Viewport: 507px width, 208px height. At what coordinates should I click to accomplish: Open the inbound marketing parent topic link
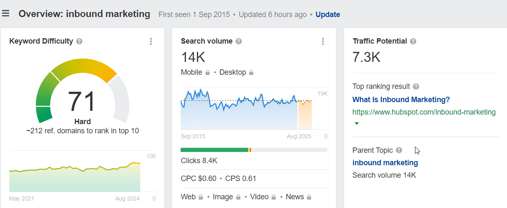pos(385,163)
